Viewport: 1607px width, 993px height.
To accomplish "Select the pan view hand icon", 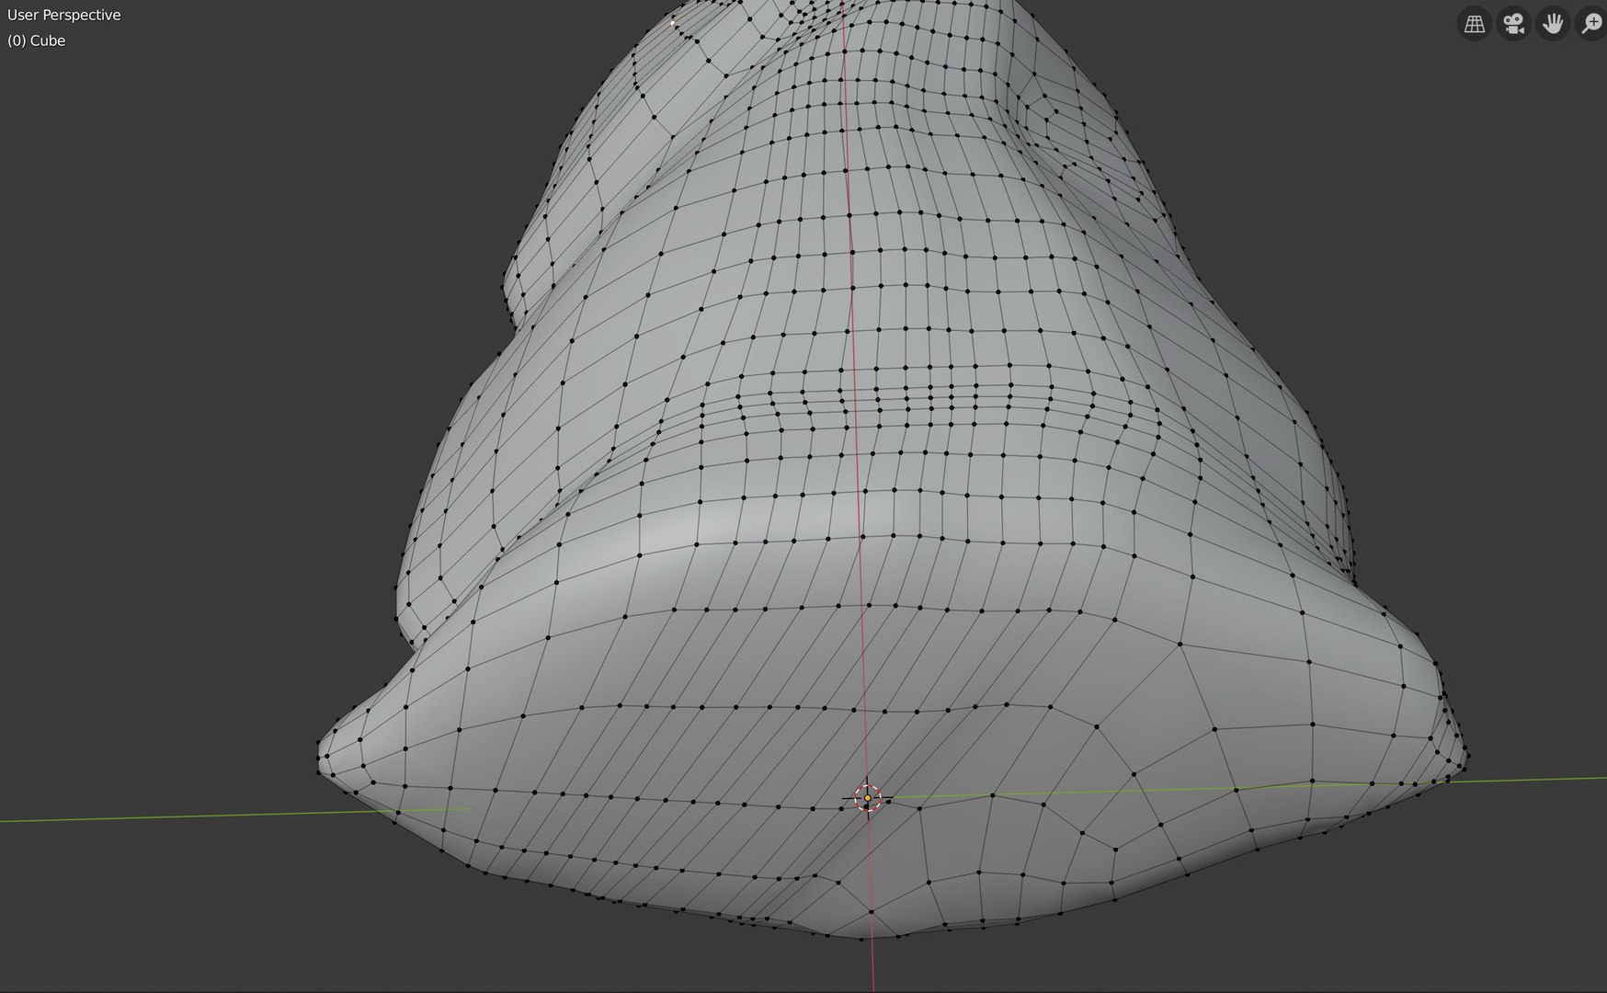I will coord(1553,24).
